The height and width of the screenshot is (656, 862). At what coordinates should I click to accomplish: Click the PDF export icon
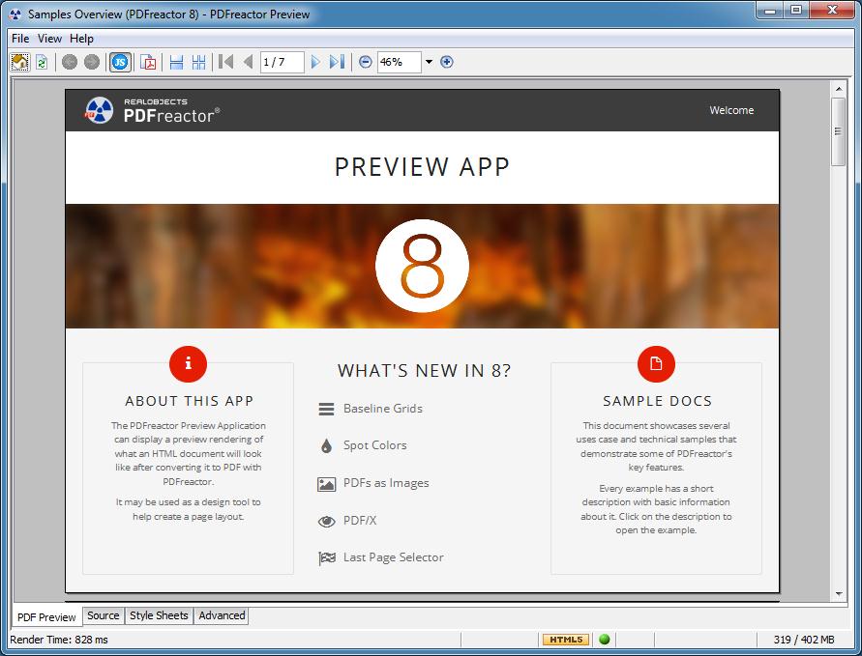(x=148, y=62)
